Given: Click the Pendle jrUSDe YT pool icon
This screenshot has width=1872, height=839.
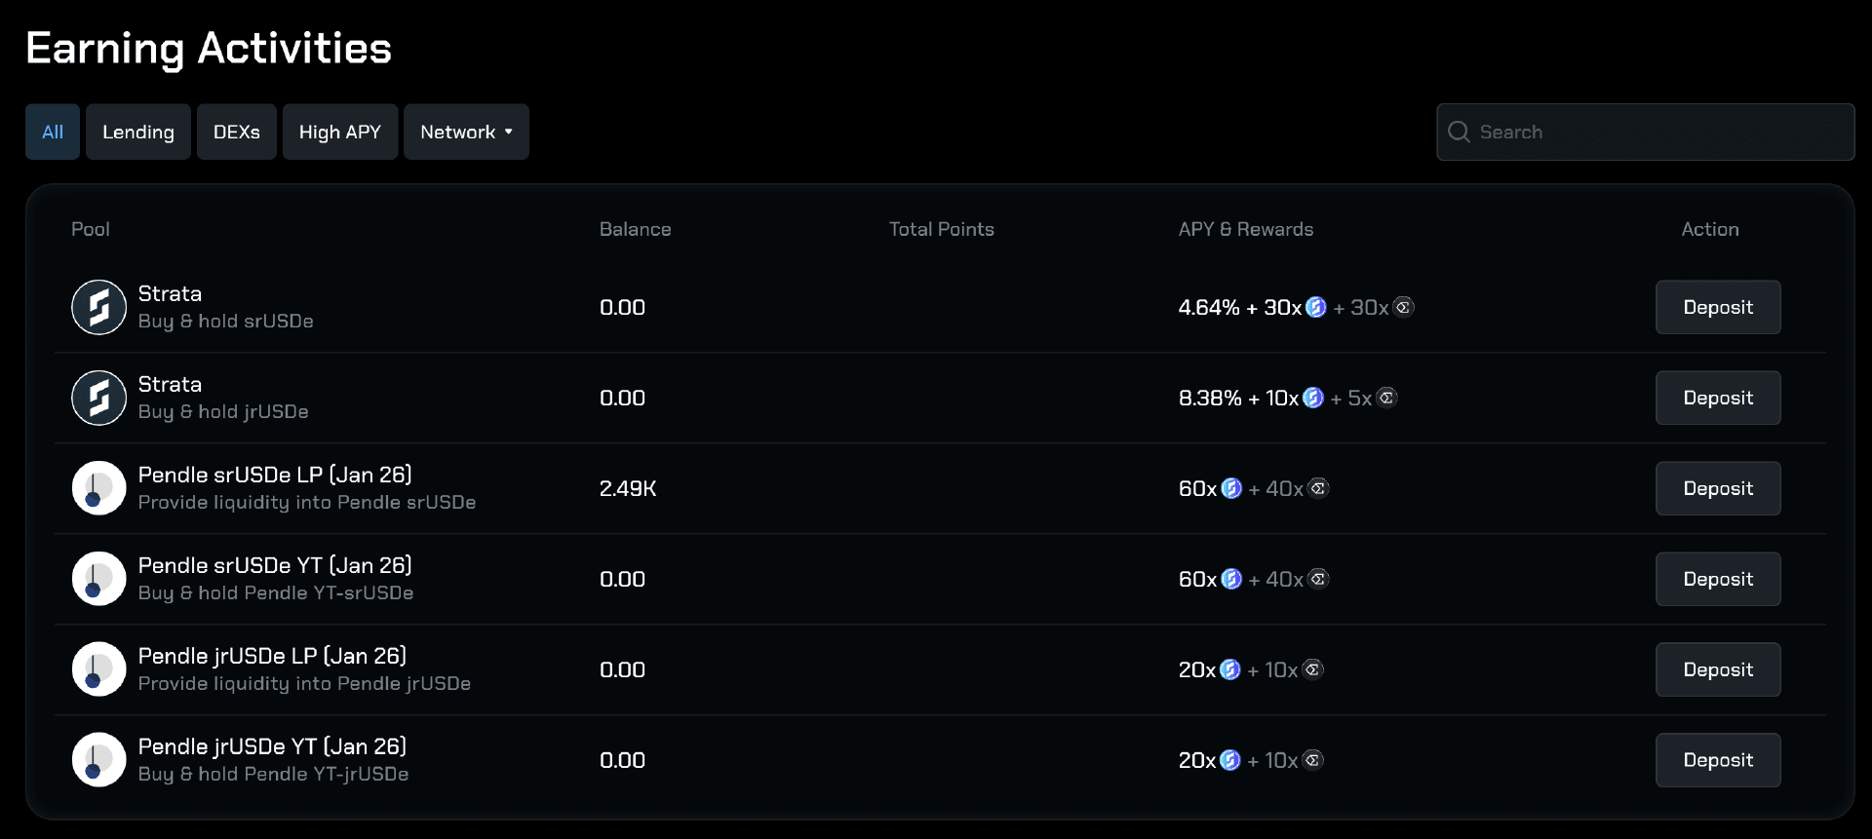Looking at the screenshot, I should coord(98,760).
